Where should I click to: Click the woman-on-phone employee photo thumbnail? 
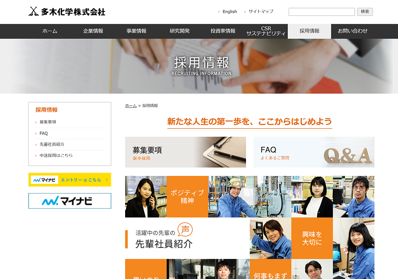(145, 197)
